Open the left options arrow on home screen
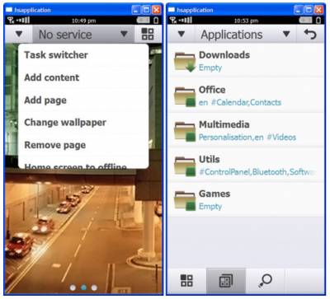Viewport: 330px width, 299px height. pyautogui.click(x=19, y=34)
